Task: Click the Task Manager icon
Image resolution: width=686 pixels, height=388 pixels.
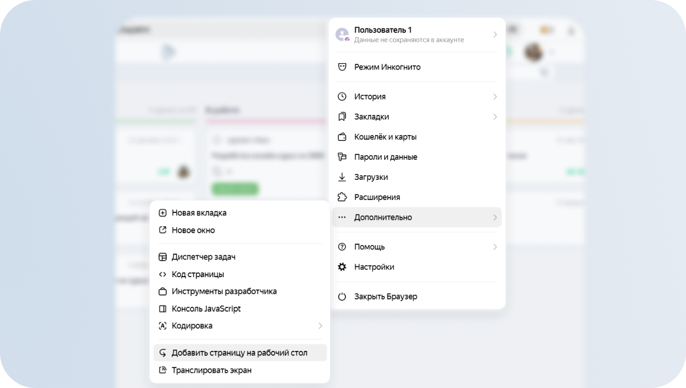Action: click(x=163, y=257)
